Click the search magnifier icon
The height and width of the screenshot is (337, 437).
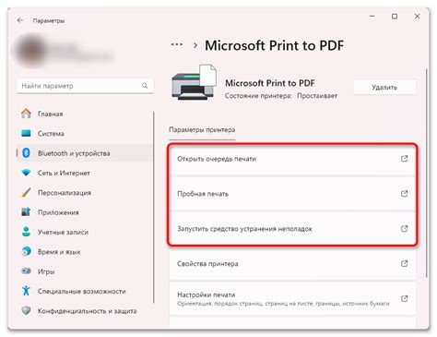point(145,86)
